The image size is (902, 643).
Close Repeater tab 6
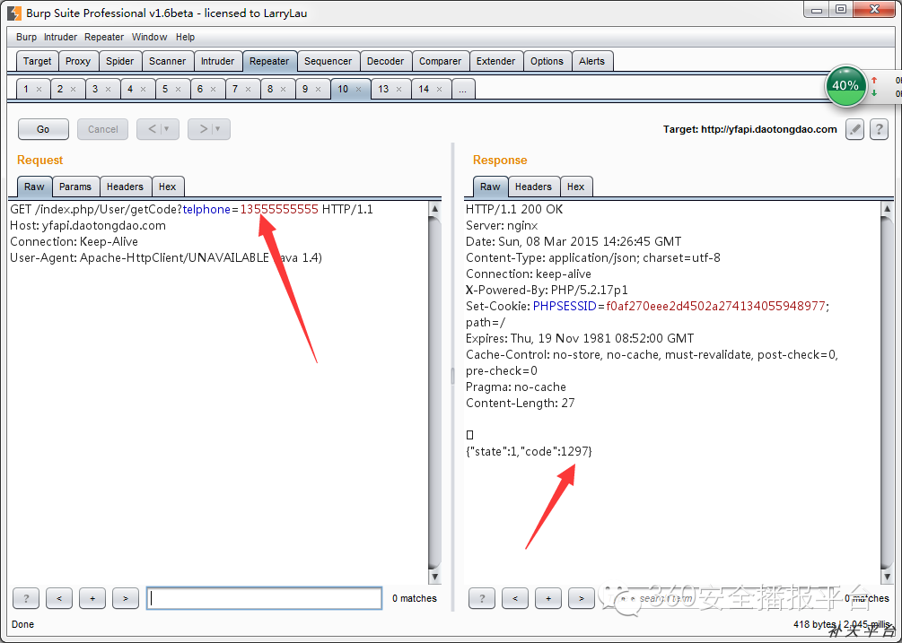(x=214, y=89)
